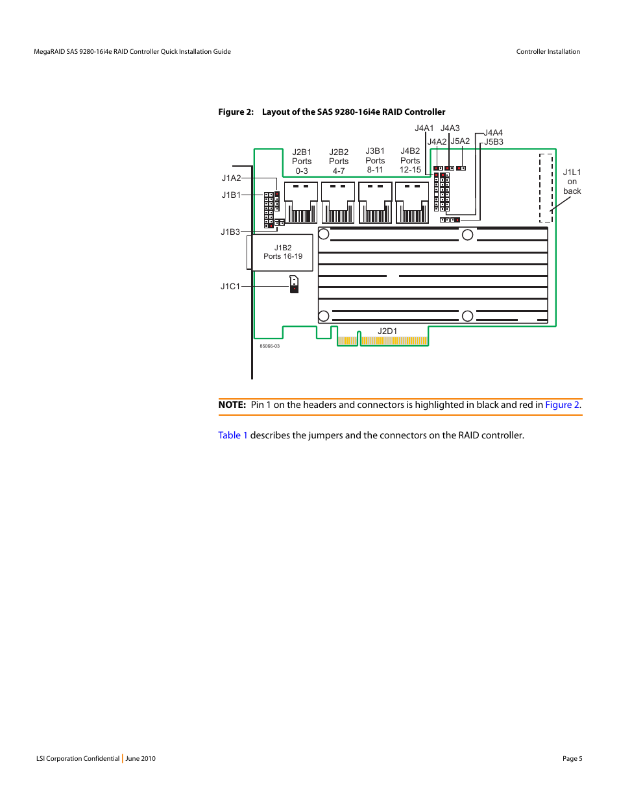Screen dimensions: 619x801
Task: Click the Figure 2 caption title
Action: point(332,112)
